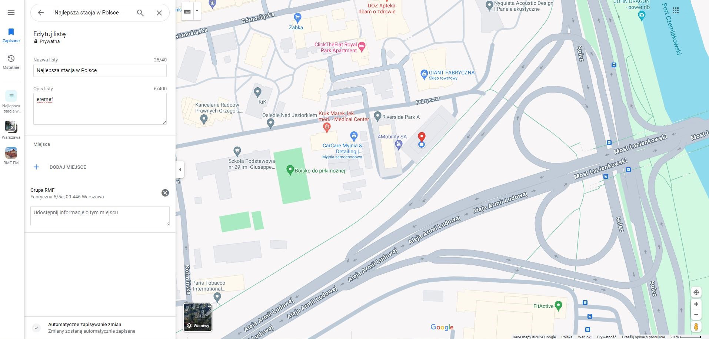Click the back arrow in search box
The width and height of the screenshot is (709, 339).
(41, 13)
